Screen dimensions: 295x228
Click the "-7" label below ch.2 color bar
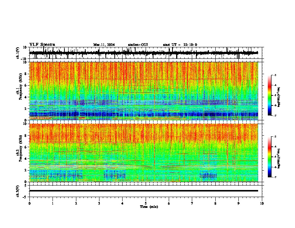275,177
